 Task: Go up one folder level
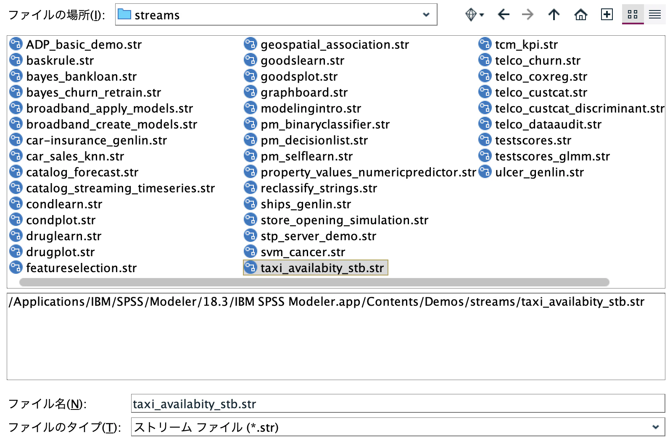[554, 15]
